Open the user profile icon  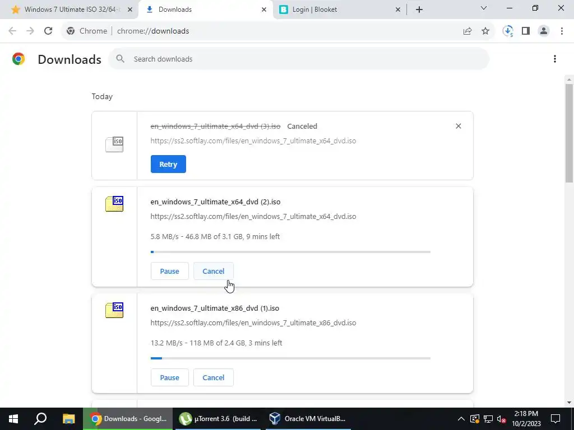point(544,31)
